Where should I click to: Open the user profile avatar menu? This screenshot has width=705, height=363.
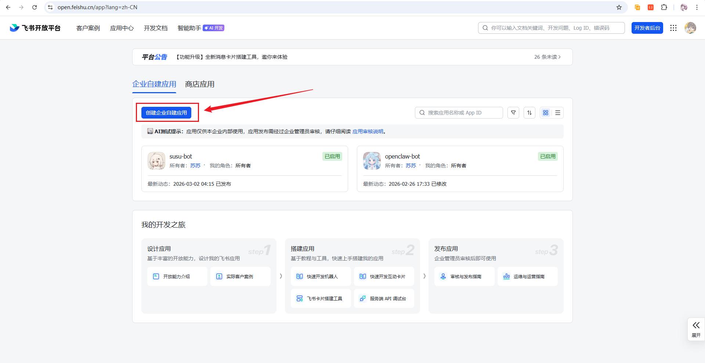pyautogui.click(x=690, y=28)
